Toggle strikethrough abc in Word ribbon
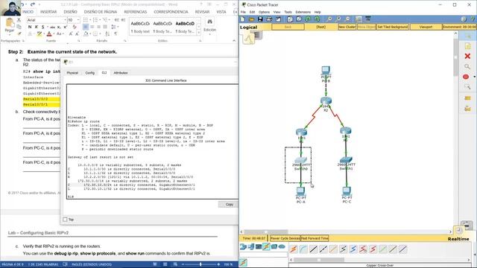The width and height of the screenshot is (477, 268). coord(52,27)
